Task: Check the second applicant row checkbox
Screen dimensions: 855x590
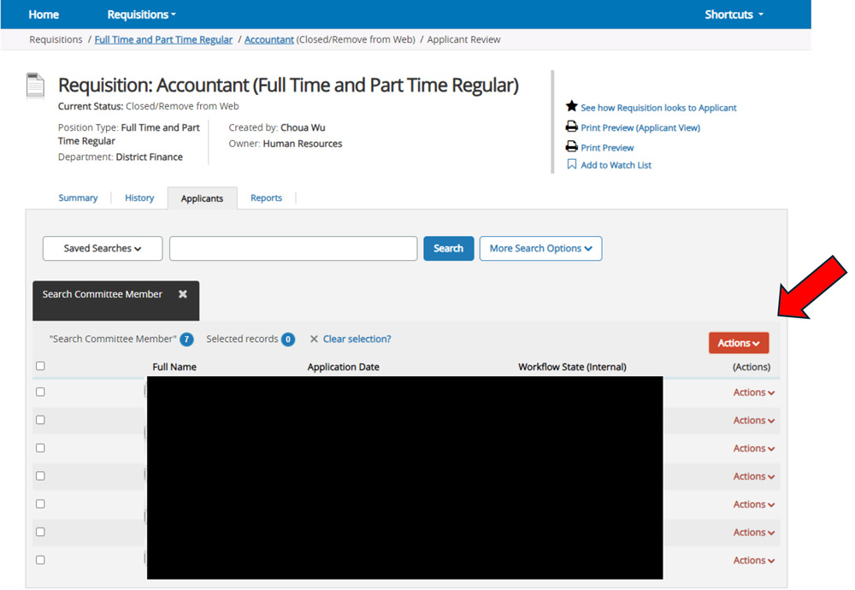Action: [x=40, y=420]
